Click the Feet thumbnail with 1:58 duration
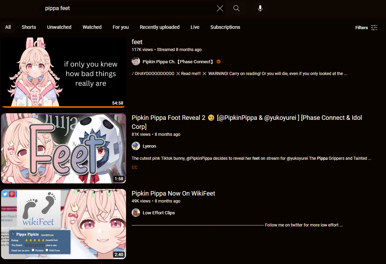This screenshot has width=386, height=264. pyautogui.click(x=64, y=148)
